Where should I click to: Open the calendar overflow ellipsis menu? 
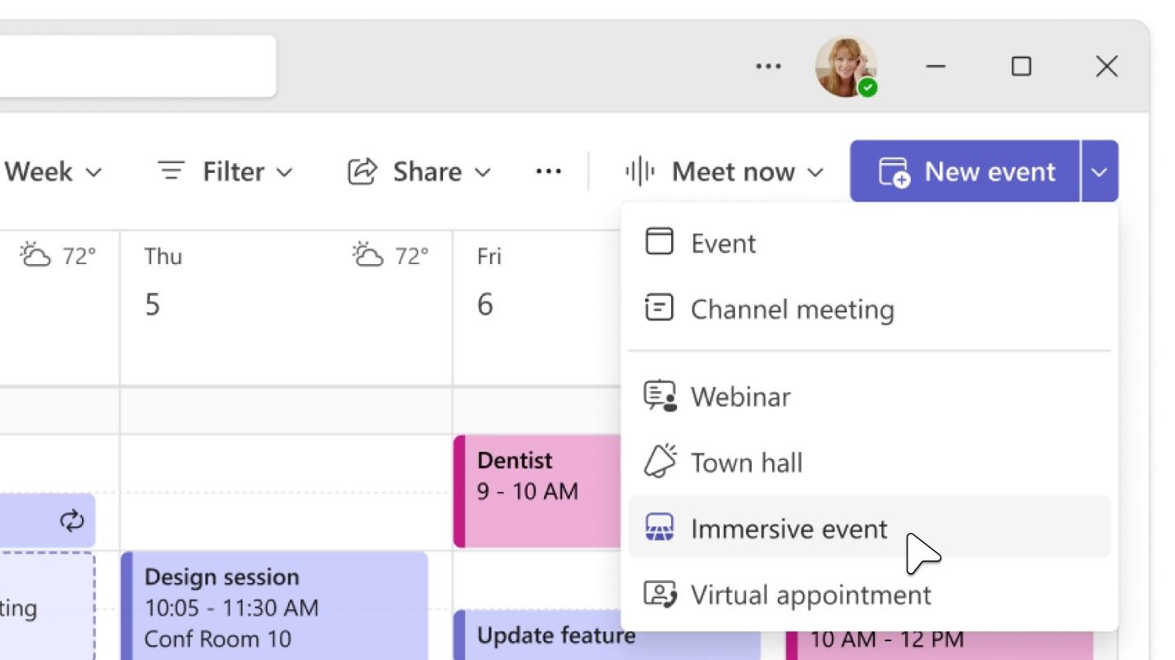[547, 171]
